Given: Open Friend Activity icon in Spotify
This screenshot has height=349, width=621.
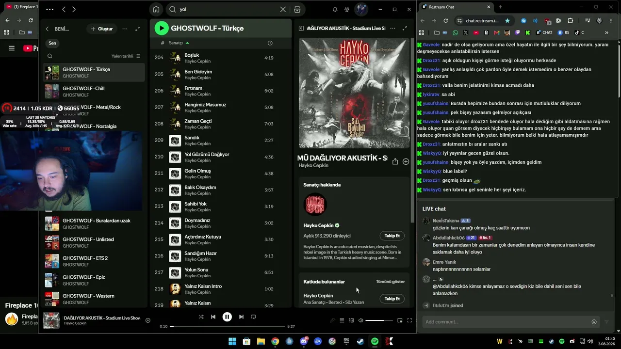Looking at the screenshot, I should (347, 9).
